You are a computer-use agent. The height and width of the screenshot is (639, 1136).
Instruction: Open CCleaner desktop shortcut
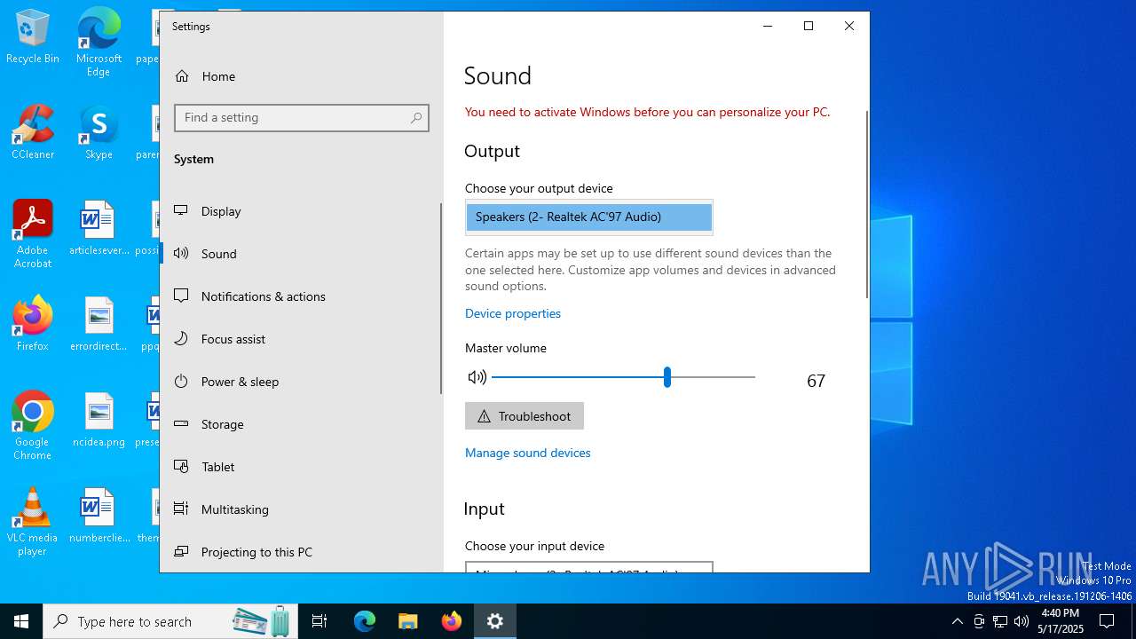33,132
